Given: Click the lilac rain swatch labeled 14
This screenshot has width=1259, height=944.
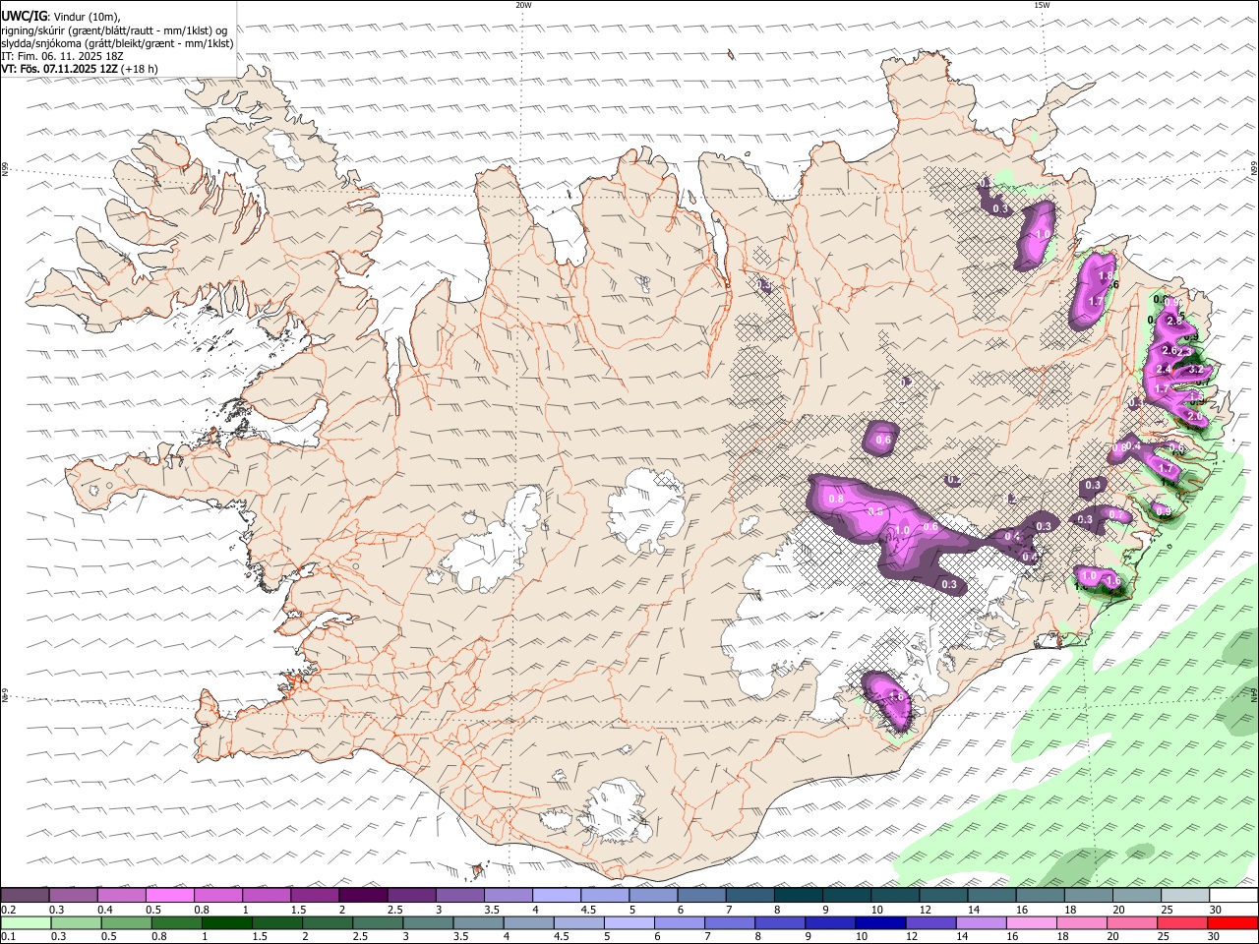Looking at the screenshot, I should [980, 922].
